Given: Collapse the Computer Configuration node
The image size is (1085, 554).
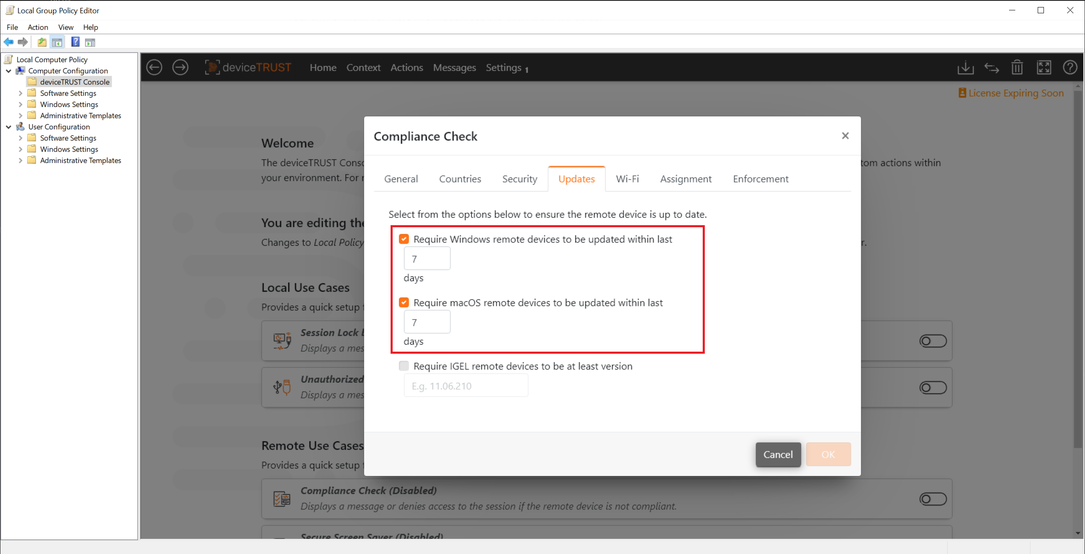Looking at the screenshot, I should click(8, 70).
